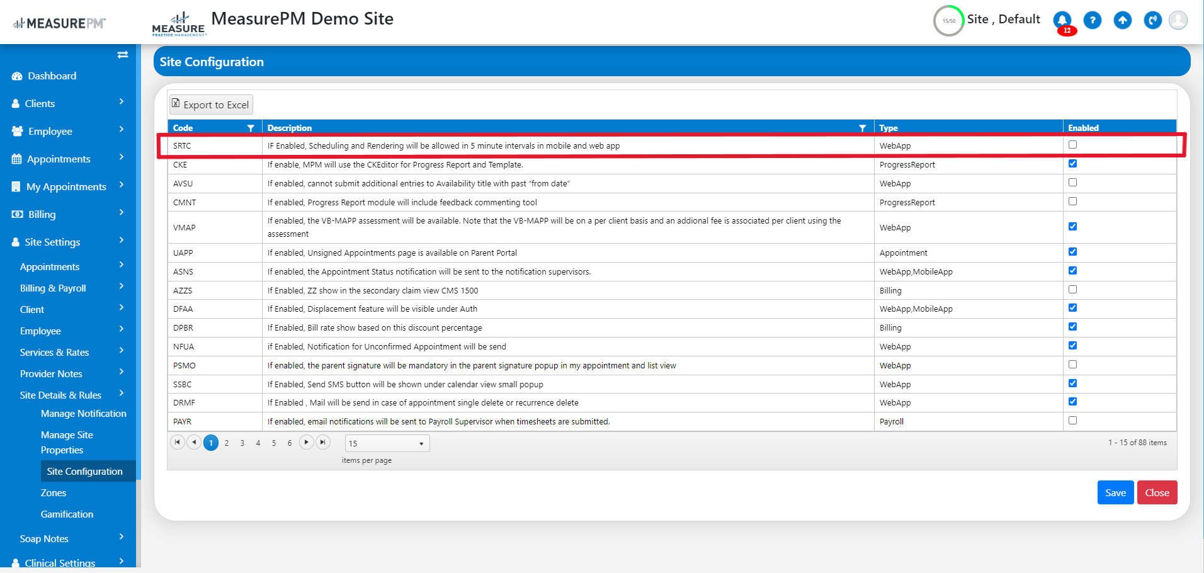
Task: Sort by the Type column header
Action: (x=889, y=128)
